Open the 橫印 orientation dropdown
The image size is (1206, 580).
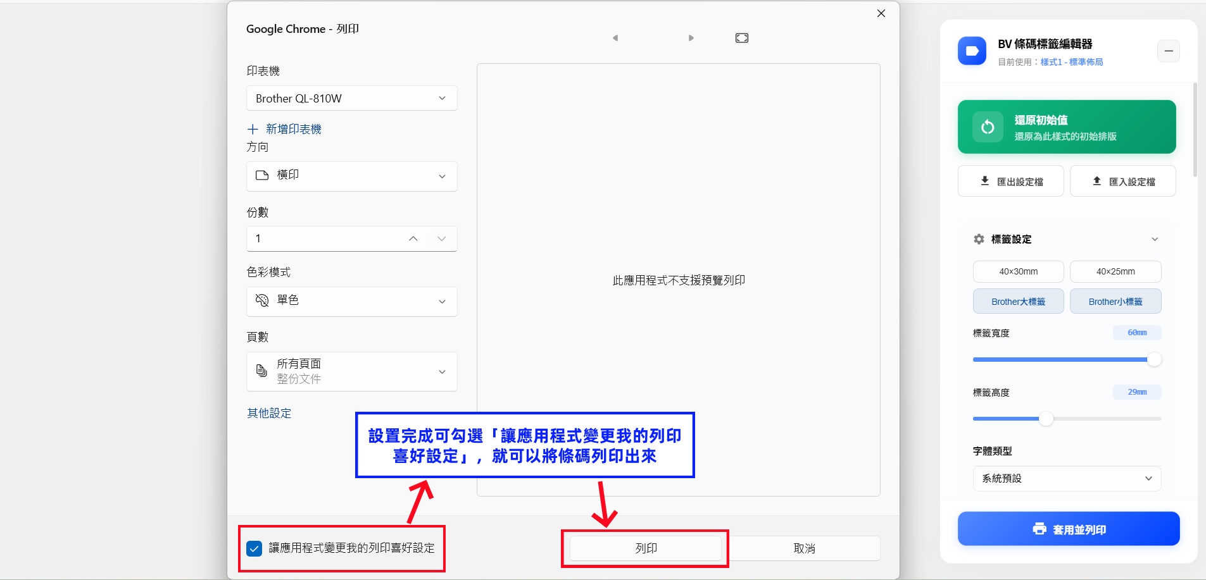(x=352, y=176)
